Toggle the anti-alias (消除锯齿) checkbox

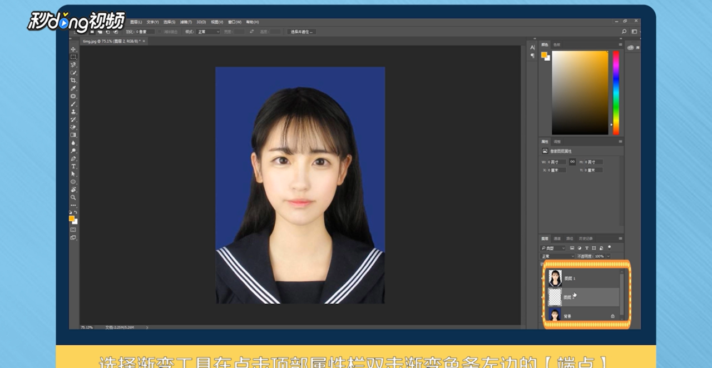coord(160,32)
